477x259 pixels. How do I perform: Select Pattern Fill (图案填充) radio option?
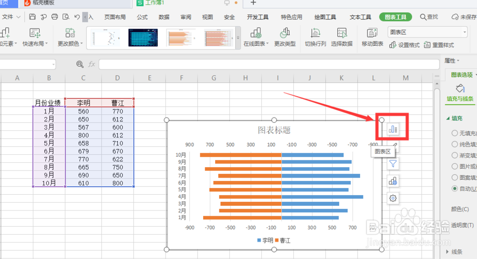coord(455,177)
